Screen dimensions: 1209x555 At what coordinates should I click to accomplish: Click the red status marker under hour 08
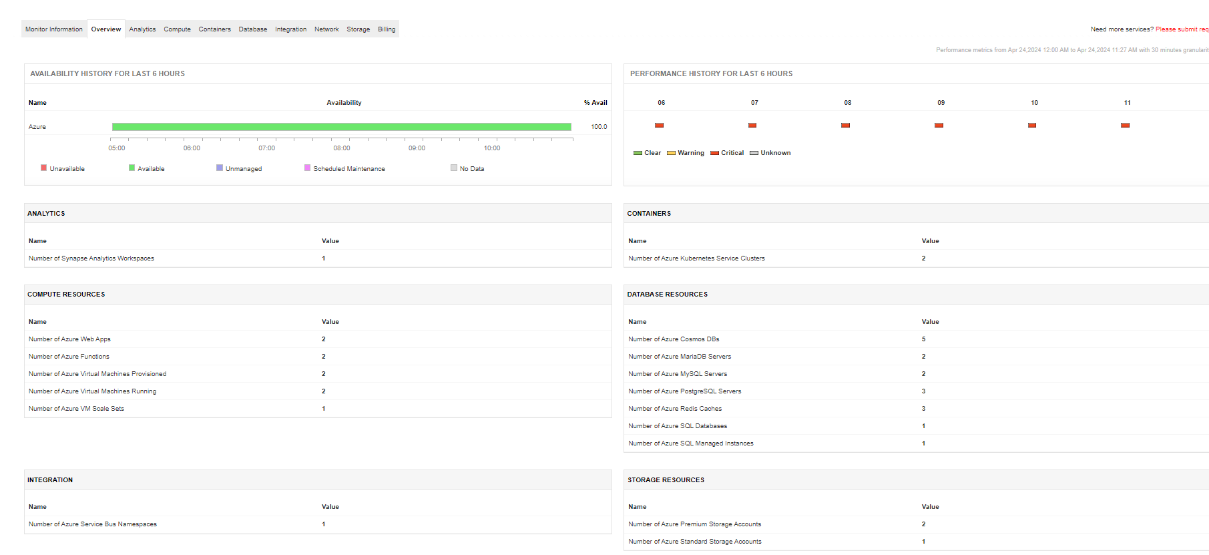(x=845, y=126)
